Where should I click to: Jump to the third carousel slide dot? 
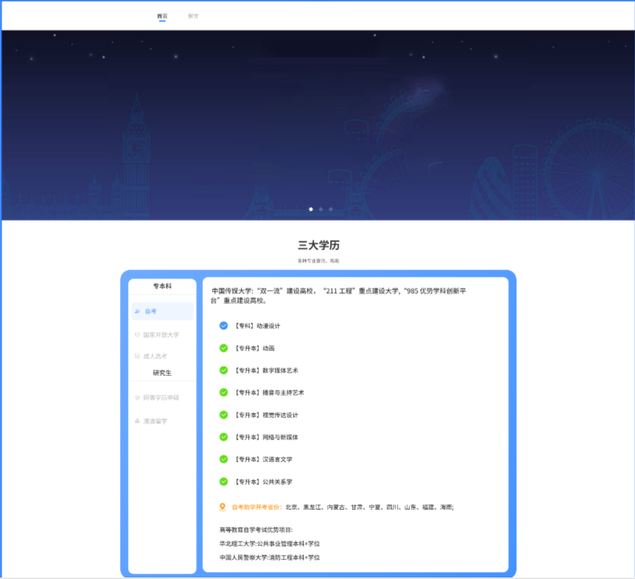tap(331, 209)
